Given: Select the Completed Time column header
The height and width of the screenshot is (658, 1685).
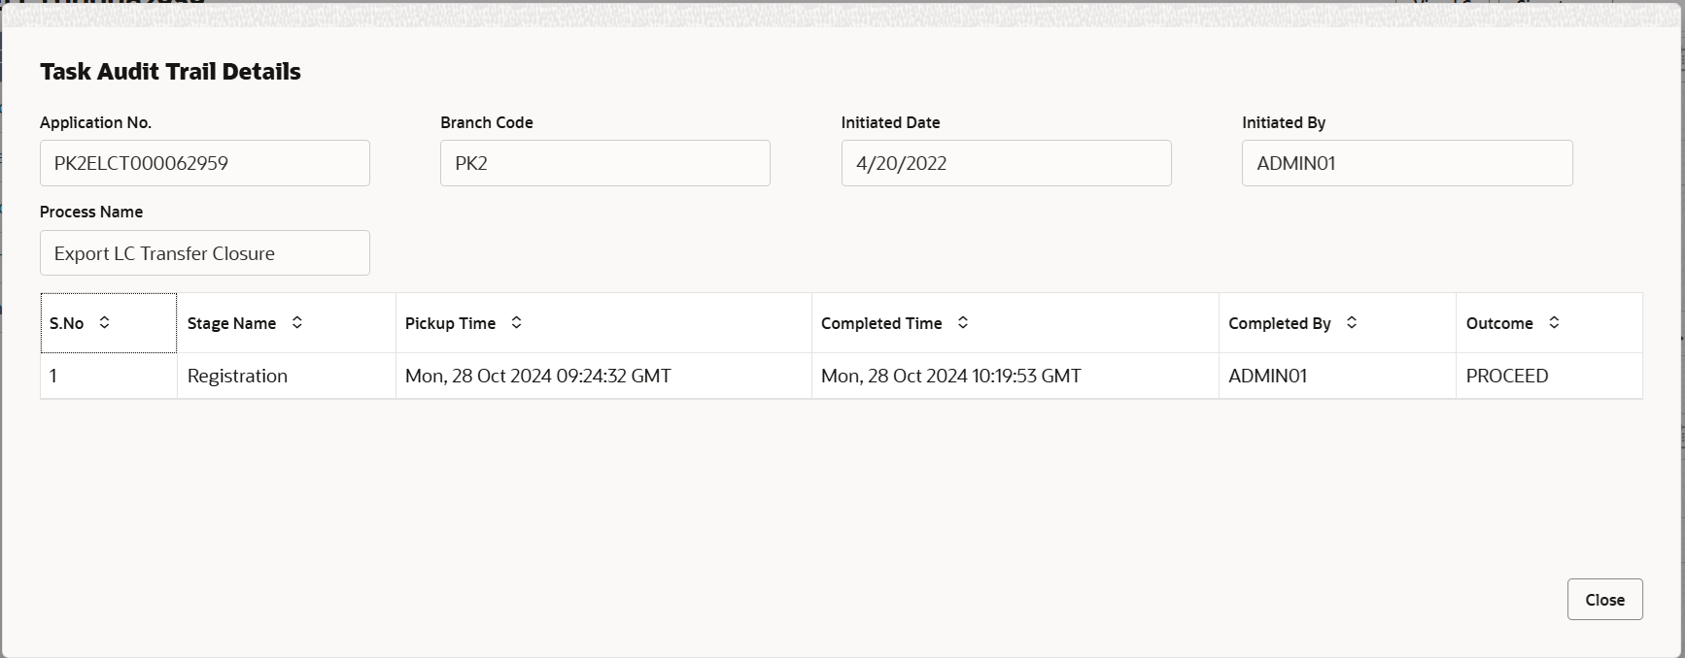Looking at the screenshot, I should tap(1015, 323).
